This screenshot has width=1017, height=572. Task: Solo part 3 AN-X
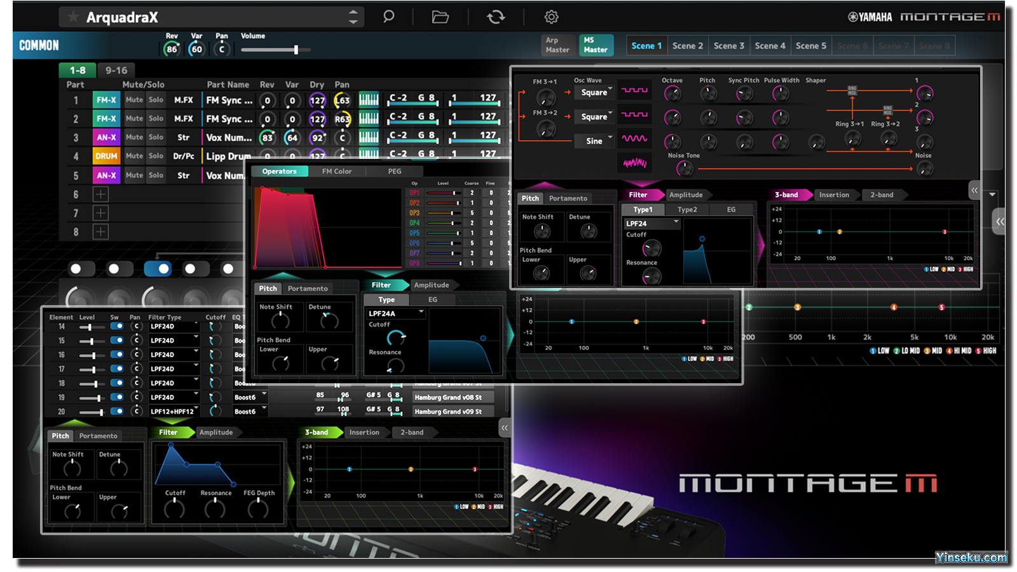[x=156, y=137]
